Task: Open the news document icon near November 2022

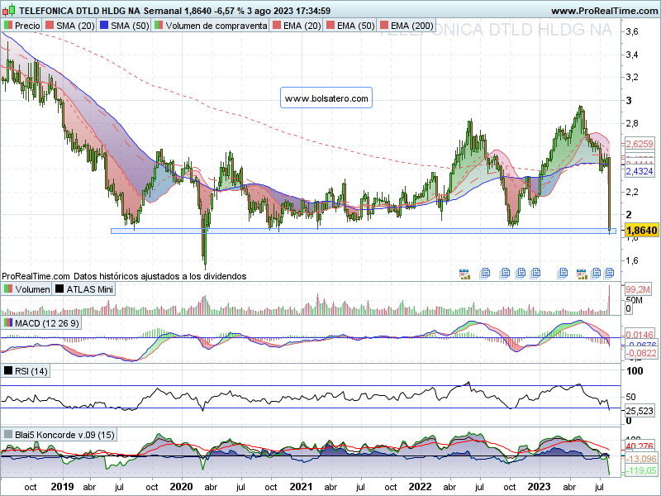Action: (521, 274)
